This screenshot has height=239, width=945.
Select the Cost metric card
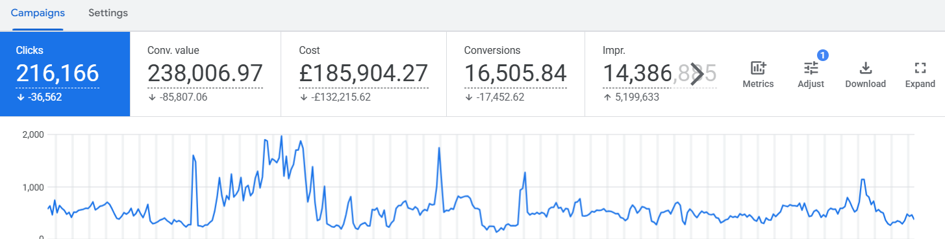pyautogui.click(x=364, y=74)
